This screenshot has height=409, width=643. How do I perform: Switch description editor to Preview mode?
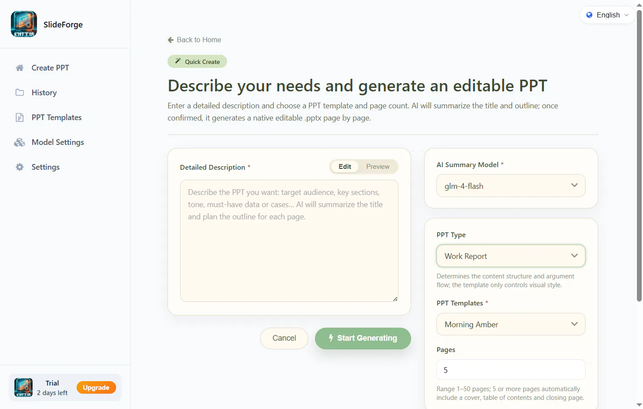pyautogui.click(x=378, y=167)
